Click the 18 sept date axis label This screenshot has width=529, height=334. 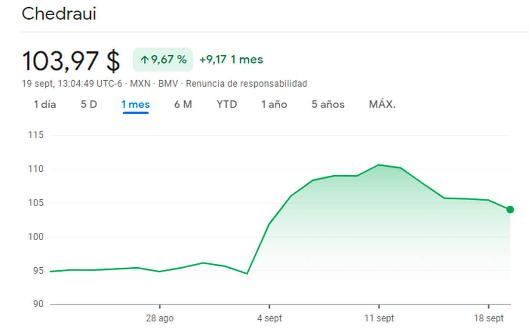click(x=488, y=318)
